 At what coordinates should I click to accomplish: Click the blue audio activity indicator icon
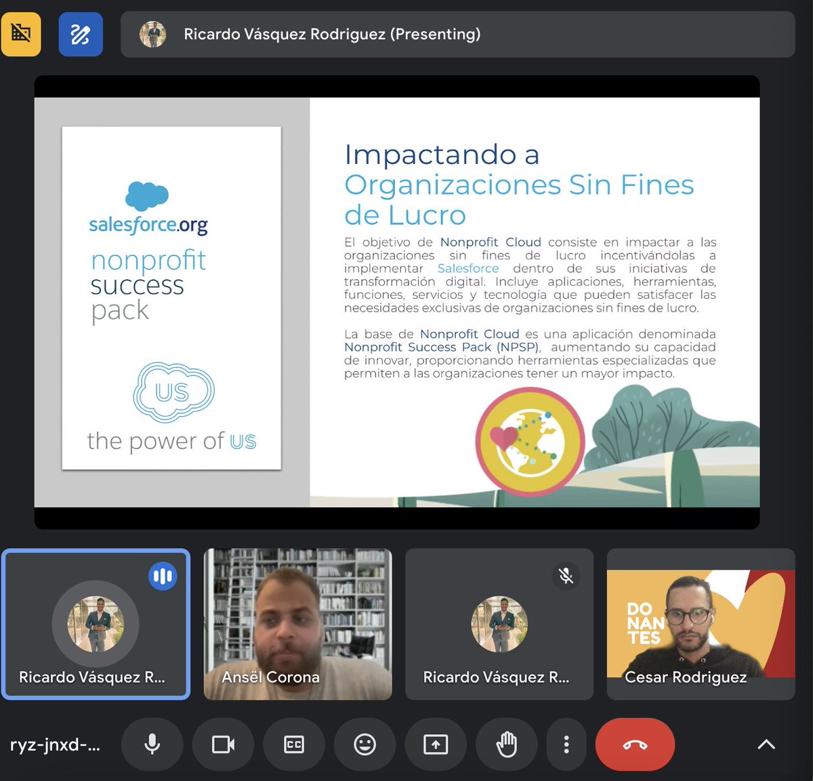(163, 576)
